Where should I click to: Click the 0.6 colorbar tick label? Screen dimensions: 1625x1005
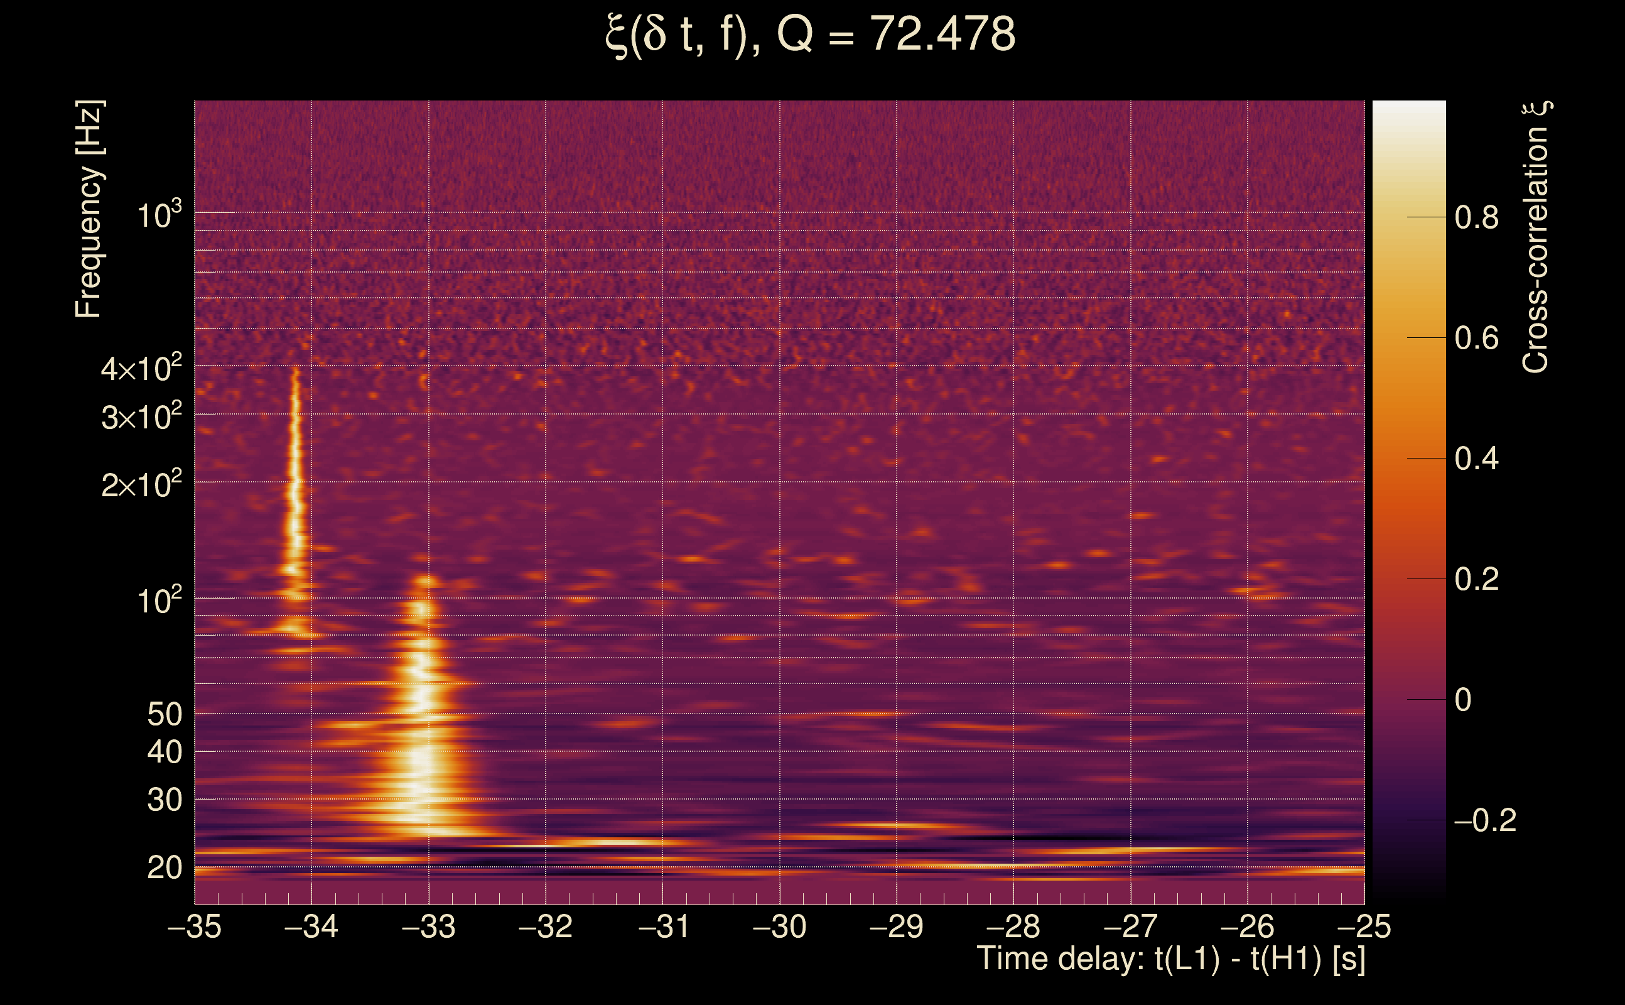pyautogui.click(x=1476, y=339)
